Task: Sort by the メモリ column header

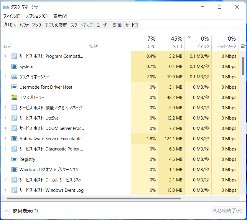Action: (171, 43)
